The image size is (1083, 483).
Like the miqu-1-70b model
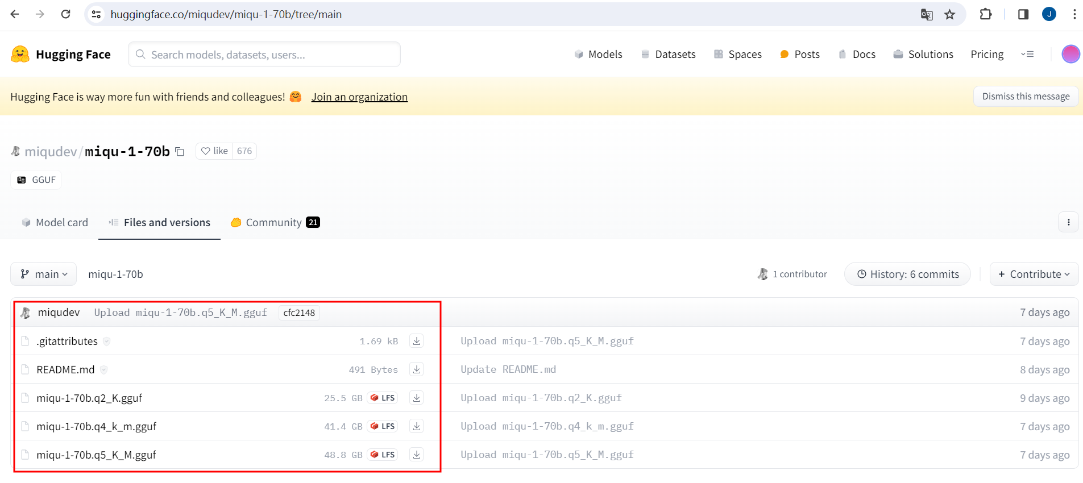[x=214, y=151]
